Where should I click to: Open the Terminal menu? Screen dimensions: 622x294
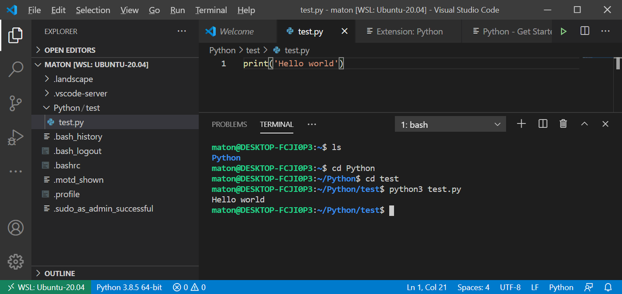211,10
